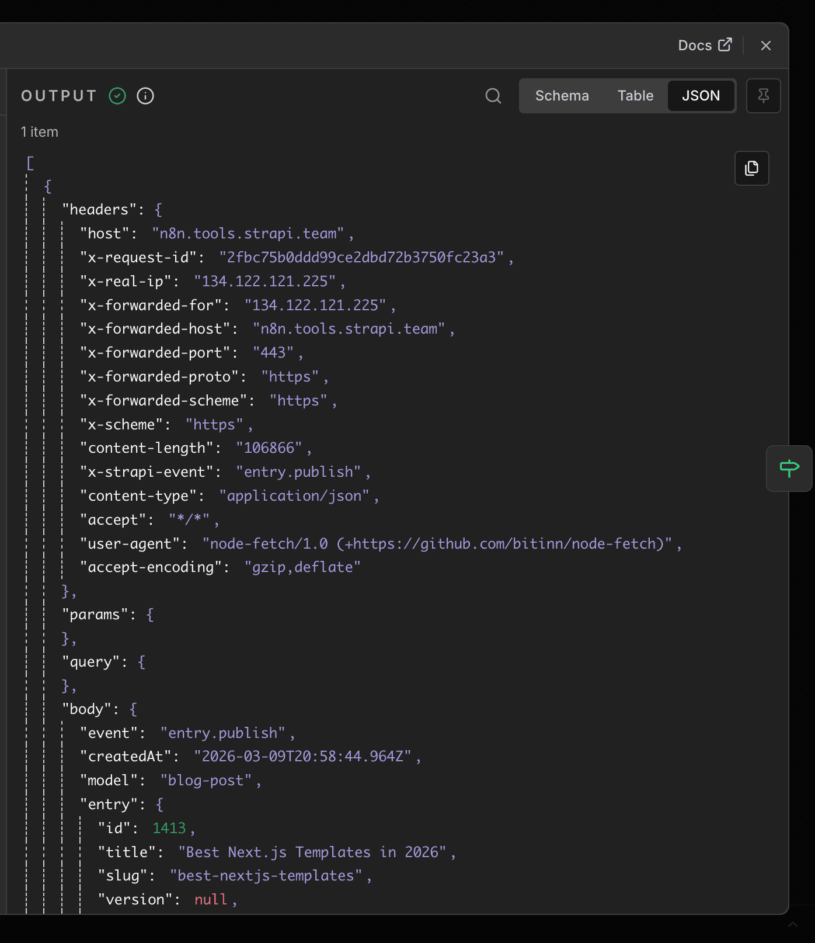The width and height of the screenshot is (815, 943).
Task: Select the "x-forwarded-scheme" key
Action: click(x=163, y=401)
